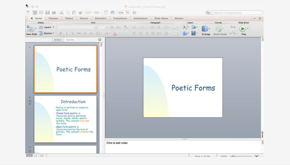
Task: Play the slide show
Action: (243, 29)
